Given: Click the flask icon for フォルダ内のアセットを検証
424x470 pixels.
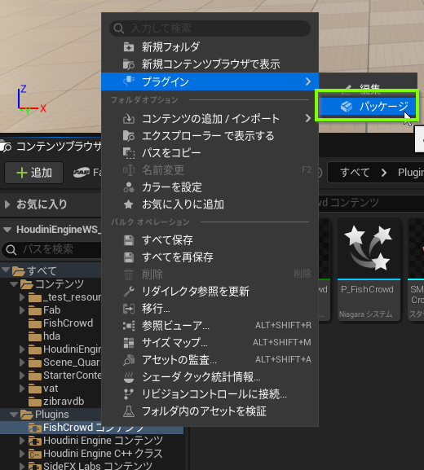Looking at the screenshot, I should click(x=129, y=411).
